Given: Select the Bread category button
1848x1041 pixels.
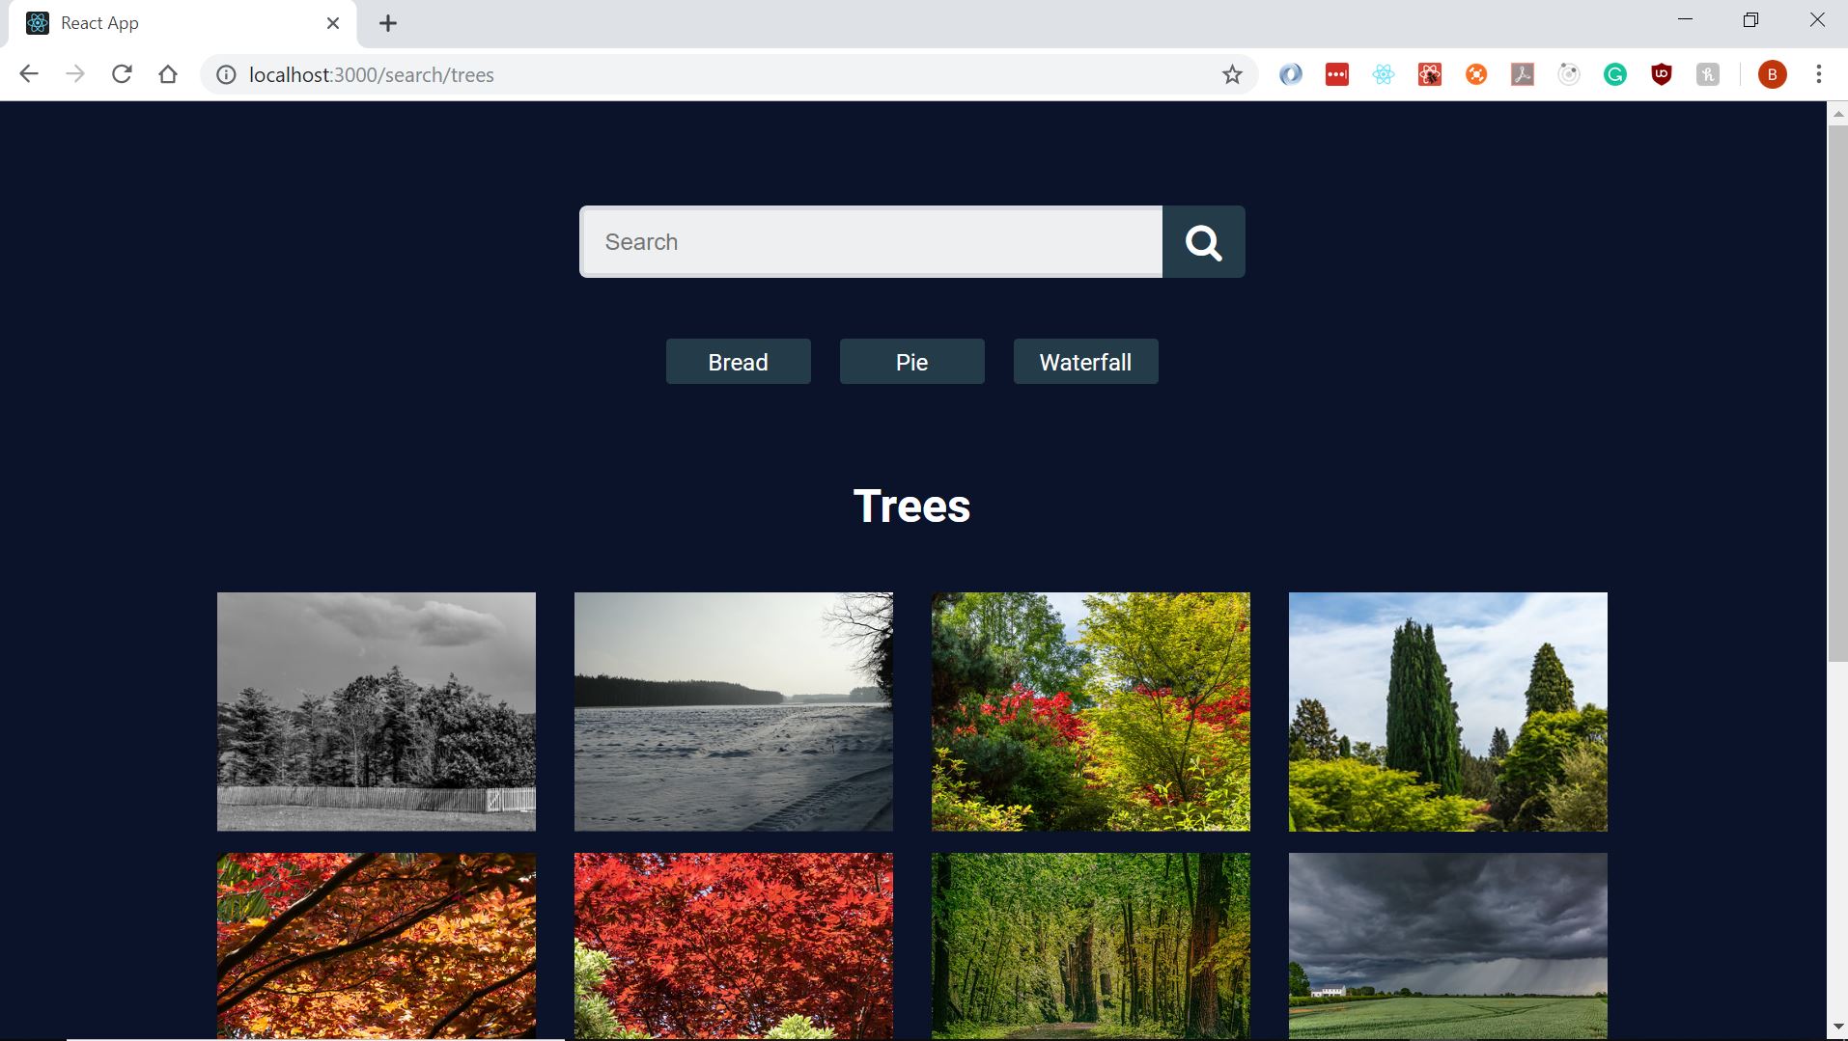Looking at the screenshot, I should pos(738,362).
